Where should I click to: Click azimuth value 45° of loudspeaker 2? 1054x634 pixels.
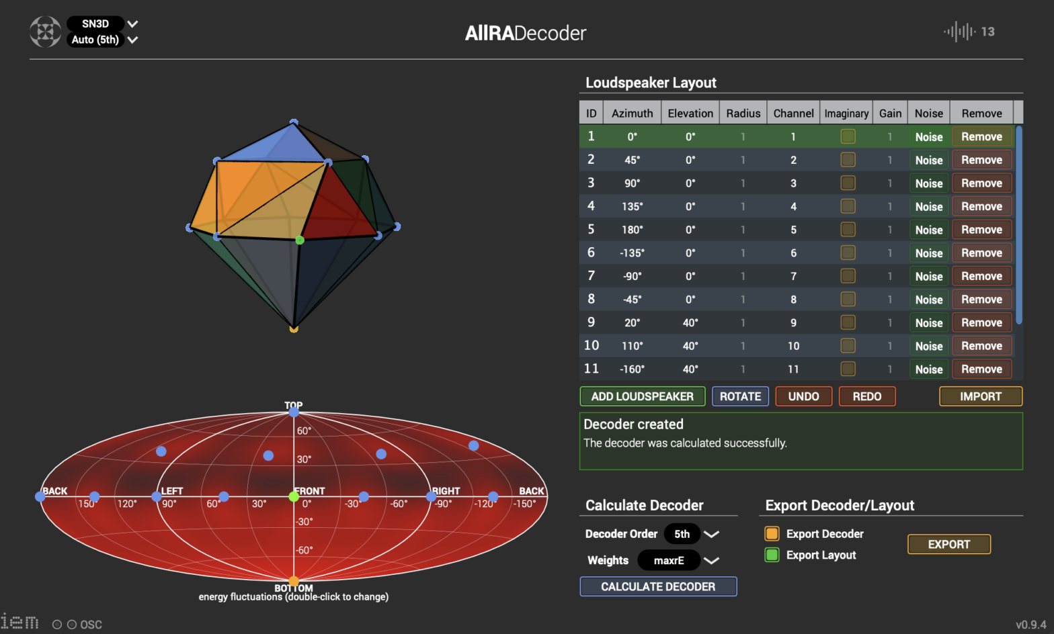(632, 160)
